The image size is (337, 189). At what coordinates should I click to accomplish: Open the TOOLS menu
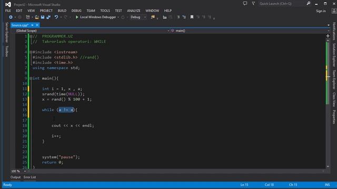(105, 10)
